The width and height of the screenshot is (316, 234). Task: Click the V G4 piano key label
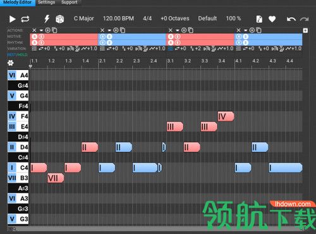(x=18, y=96)
